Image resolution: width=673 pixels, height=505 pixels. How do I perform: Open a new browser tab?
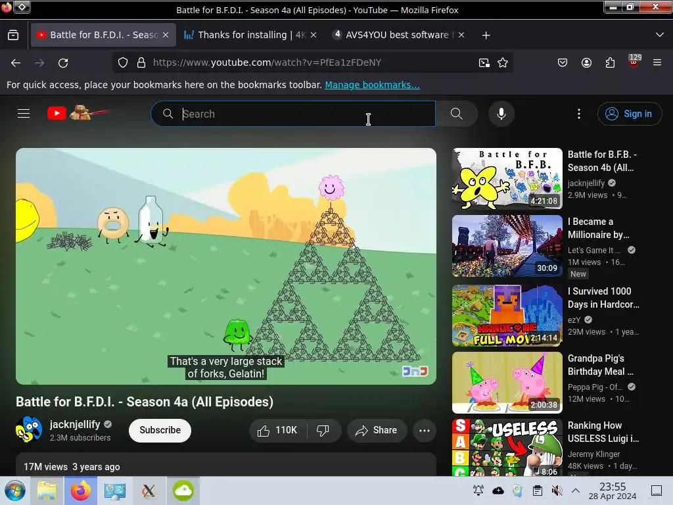[486, 36]
